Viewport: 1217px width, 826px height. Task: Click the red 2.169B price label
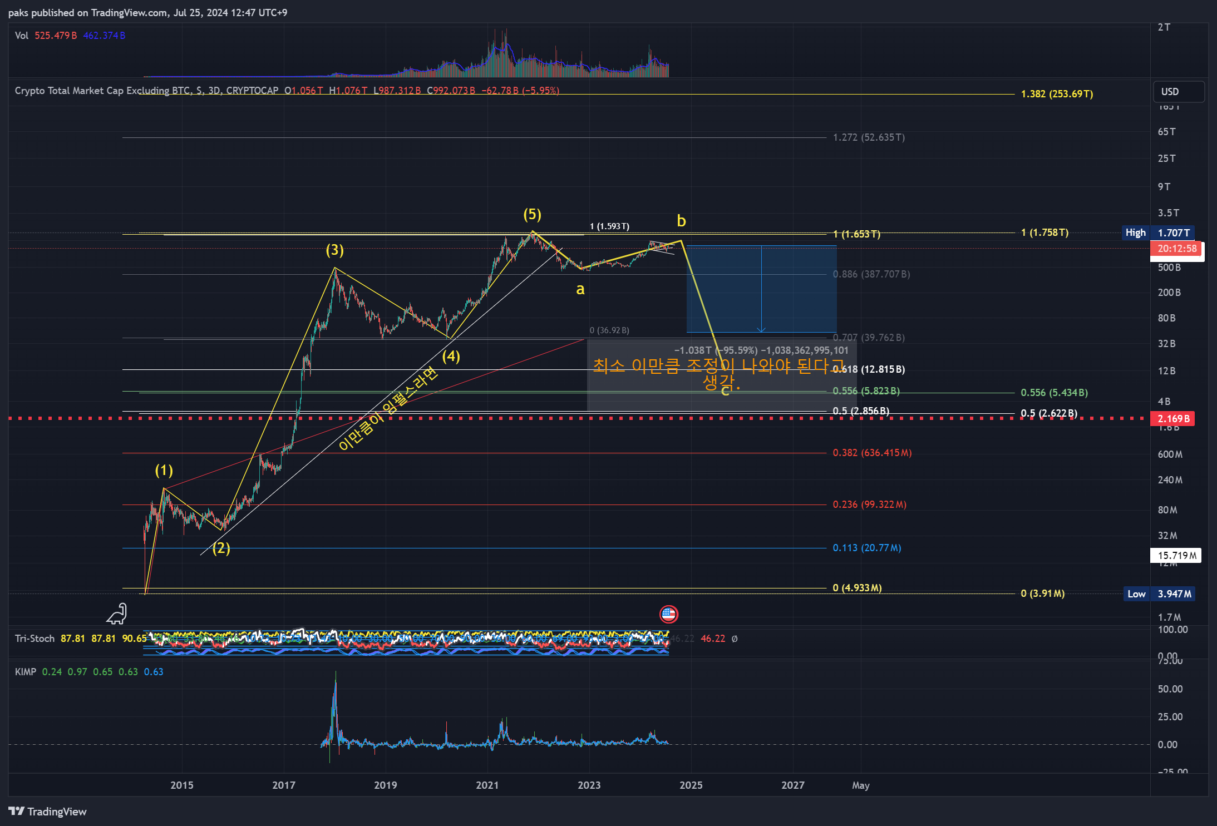coord(1172,419)
